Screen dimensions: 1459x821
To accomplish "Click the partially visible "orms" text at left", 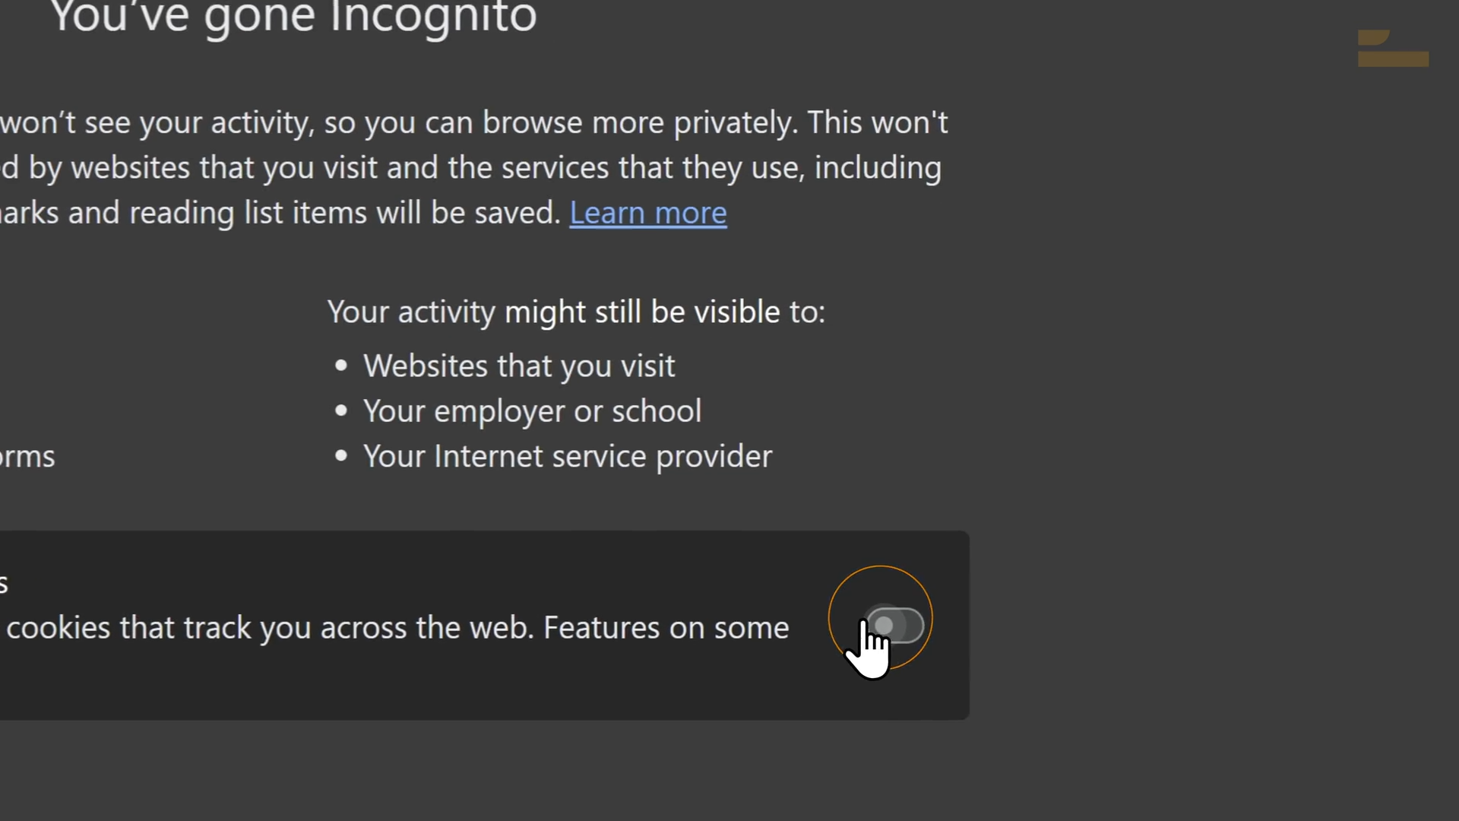I will tap(27, 457).
